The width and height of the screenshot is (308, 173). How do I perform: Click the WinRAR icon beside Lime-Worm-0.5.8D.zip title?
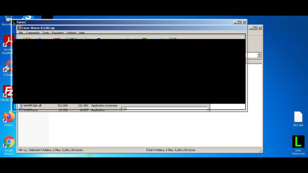tap(20, 28)
